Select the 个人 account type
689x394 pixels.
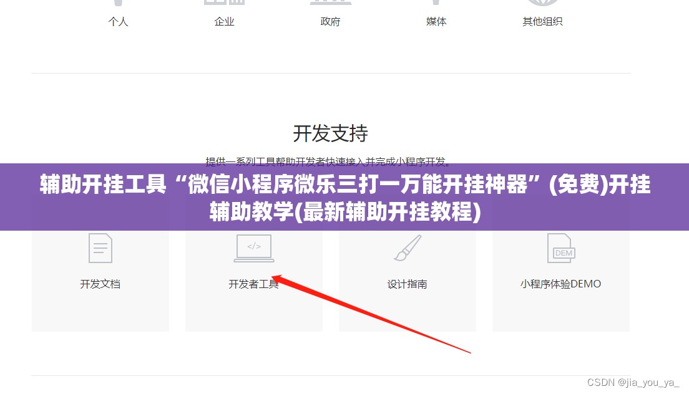(x=118, y=21)
